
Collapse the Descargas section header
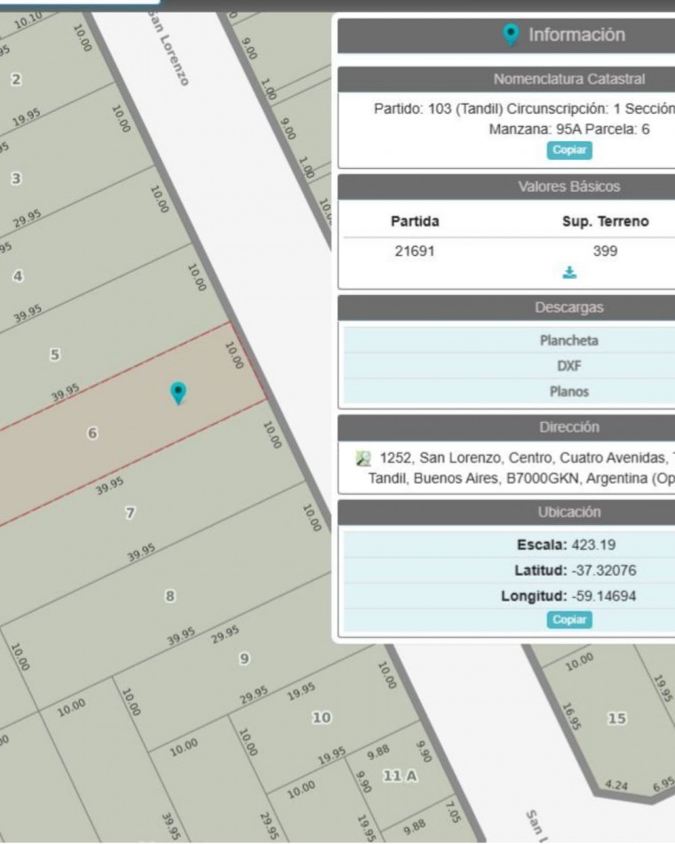click(568, 307)
